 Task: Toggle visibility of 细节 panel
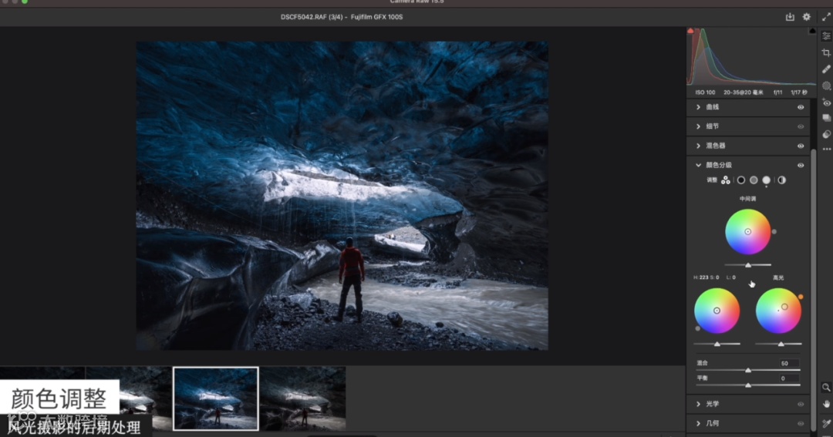(801, 126)
